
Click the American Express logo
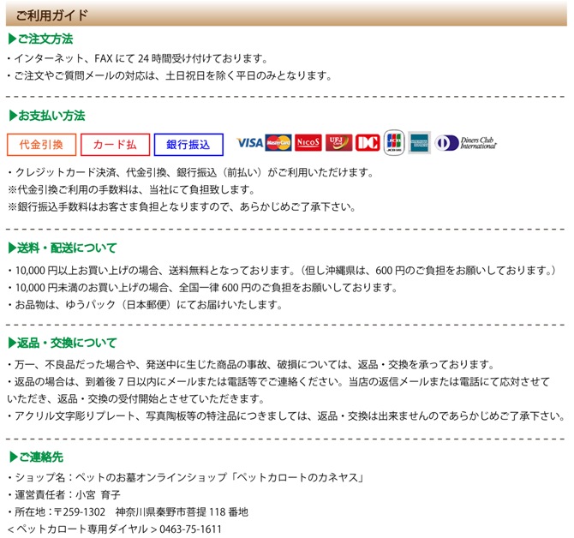(419, 143)
